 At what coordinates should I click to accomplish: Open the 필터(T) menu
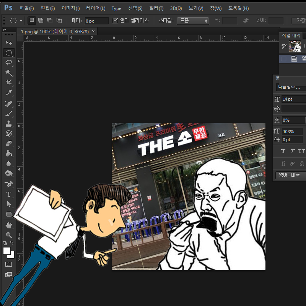pyautogui.click(x=156, y=8)
